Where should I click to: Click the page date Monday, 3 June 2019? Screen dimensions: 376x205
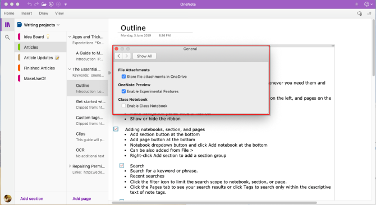coord(136,35)
